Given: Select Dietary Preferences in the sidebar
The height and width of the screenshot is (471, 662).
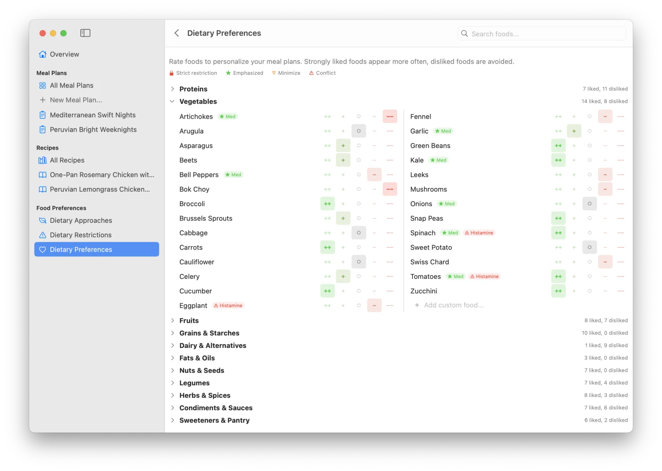Looking at the screenshot, I should pyautogui.click(x=97, y=250).
